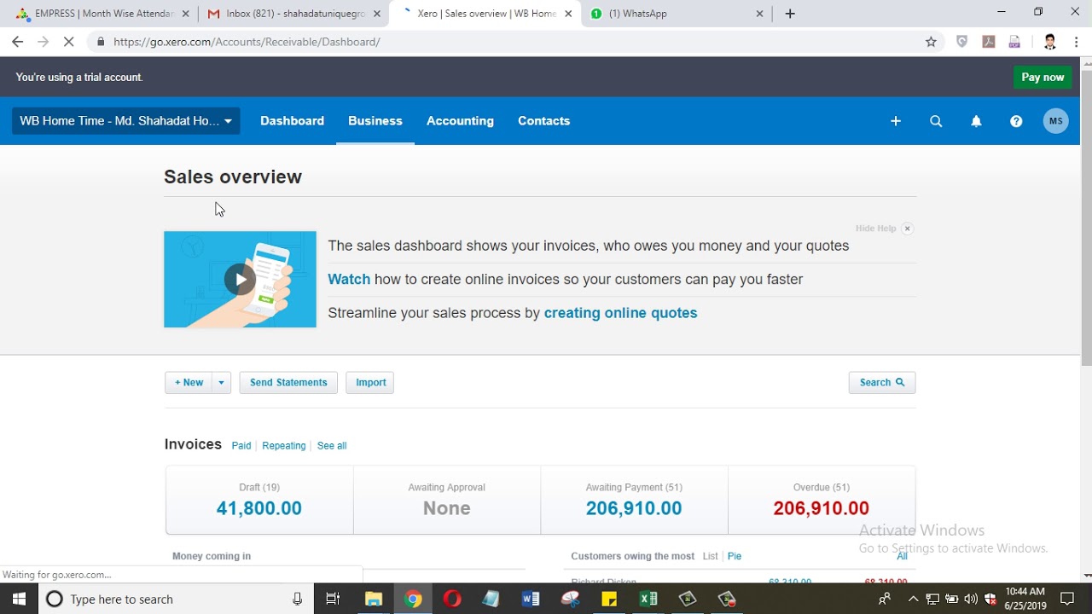View Repeating invoices link
Image resolution: width=1092 pixels, height=614 pixels.
[284, 446]
